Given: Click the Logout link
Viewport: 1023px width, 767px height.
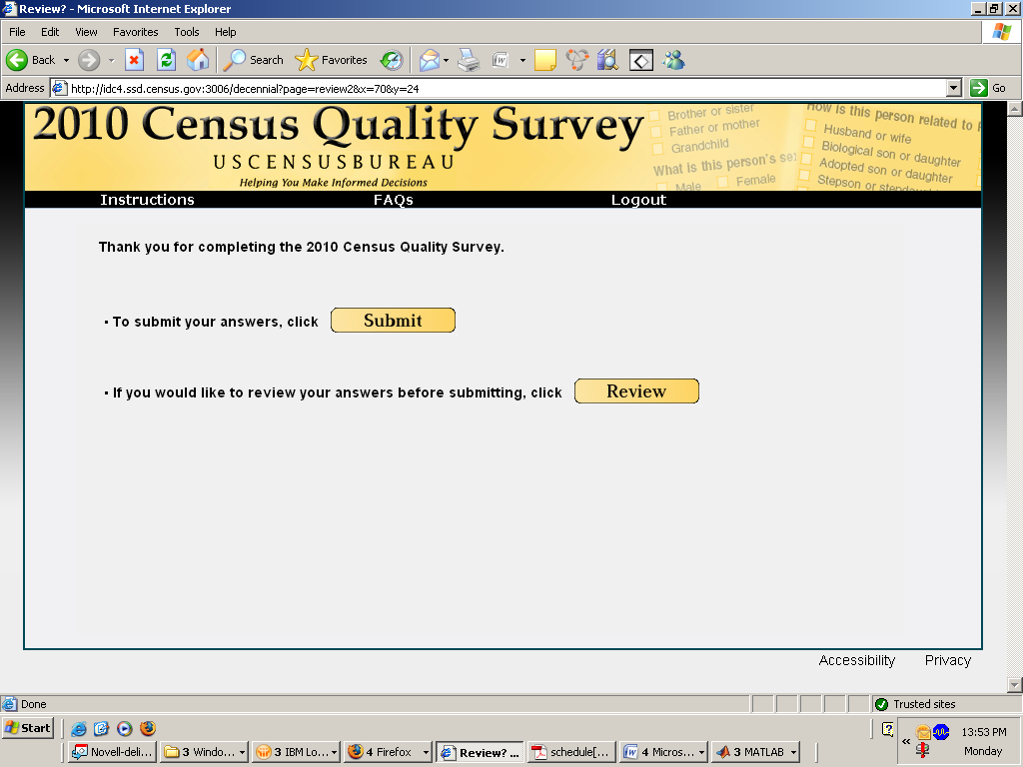Looking at the screenshot, I should [x=638, y=200].
